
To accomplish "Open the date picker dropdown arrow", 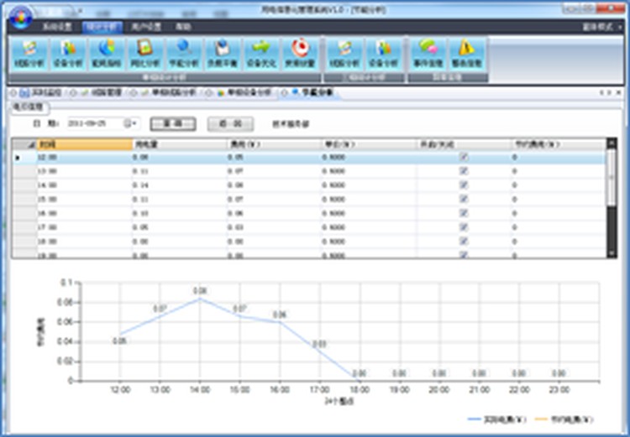I will point(135,123).
